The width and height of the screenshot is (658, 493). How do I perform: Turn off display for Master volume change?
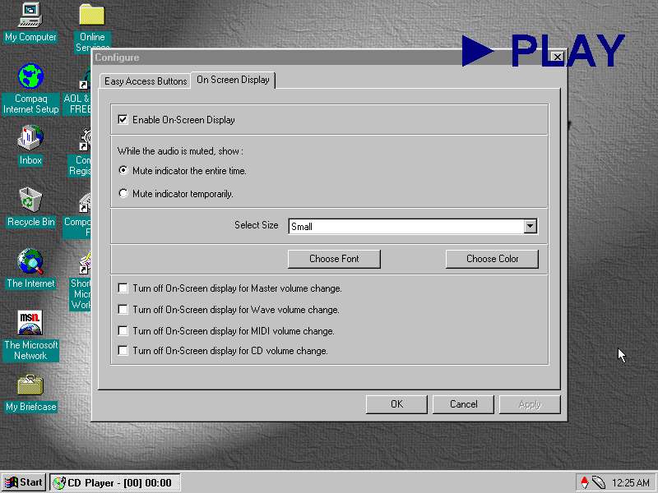123,288
